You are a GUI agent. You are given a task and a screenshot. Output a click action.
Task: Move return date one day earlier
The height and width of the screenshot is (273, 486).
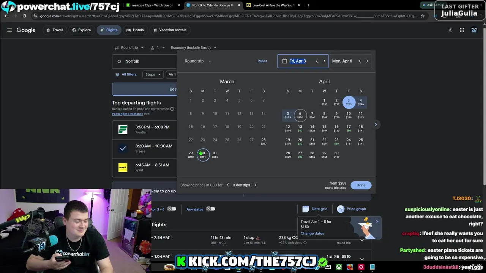[360, 61]
